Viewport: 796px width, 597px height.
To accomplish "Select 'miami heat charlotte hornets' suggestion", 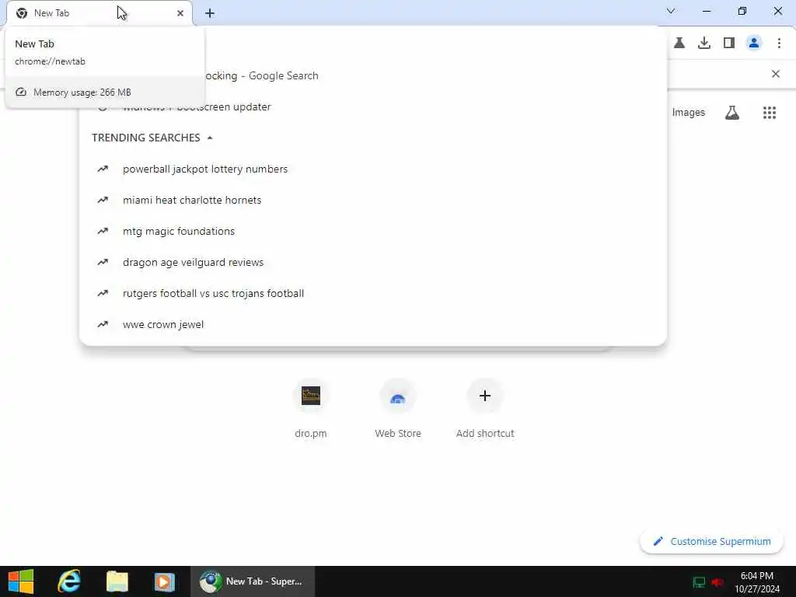I will pyautogui.click(x=373, y=200).
